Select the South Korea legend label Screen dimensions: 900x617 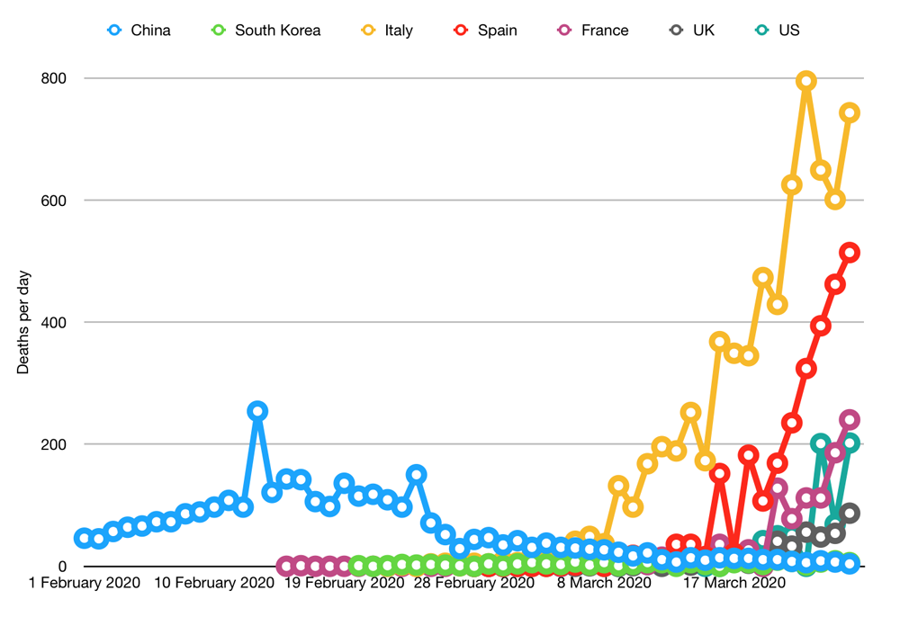coord(277,30)
